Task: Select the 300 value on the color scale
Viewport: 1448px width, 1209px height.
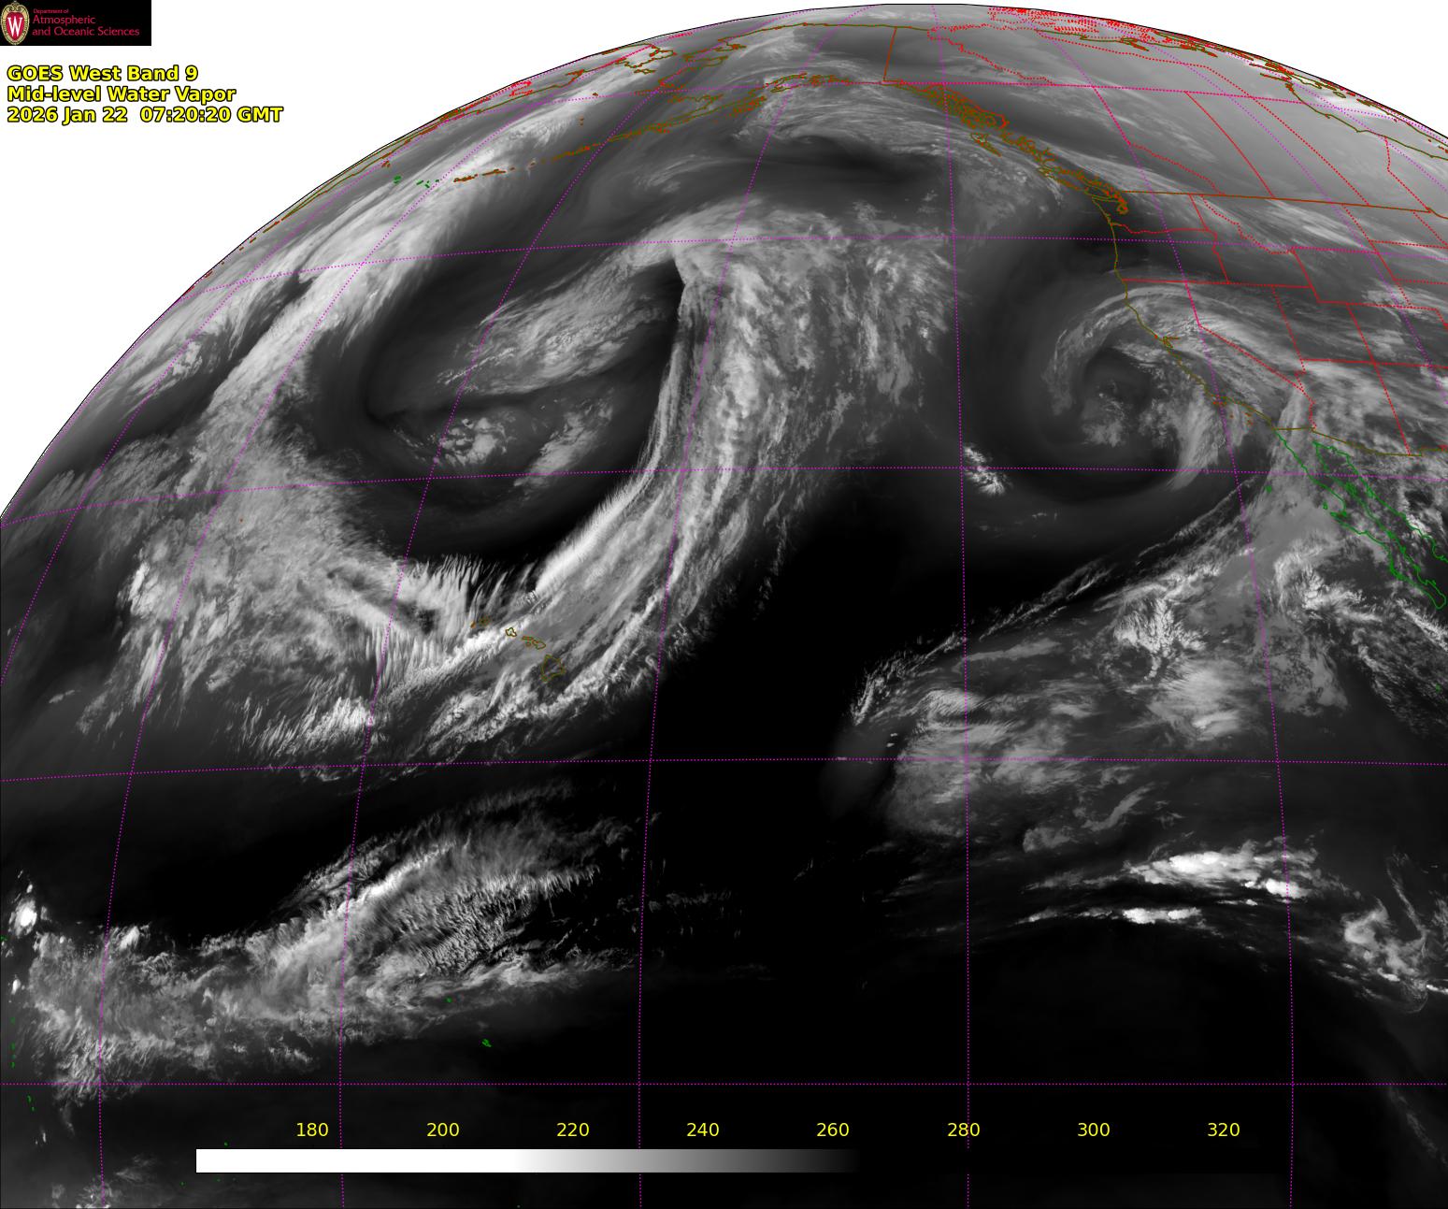Action: (x=1093, y=1130)
